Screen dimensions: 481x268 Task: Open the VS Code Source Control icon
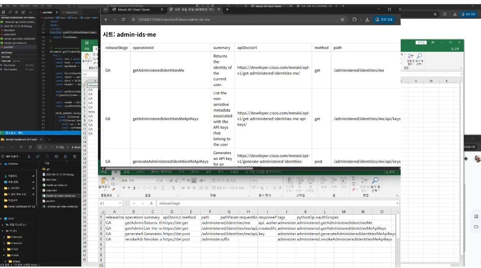tap(16, 12)
